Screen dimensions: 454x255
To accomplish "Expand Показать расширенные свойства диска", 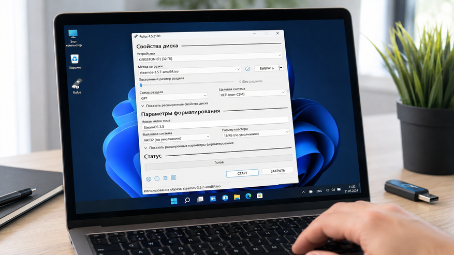I will point(175,104).
